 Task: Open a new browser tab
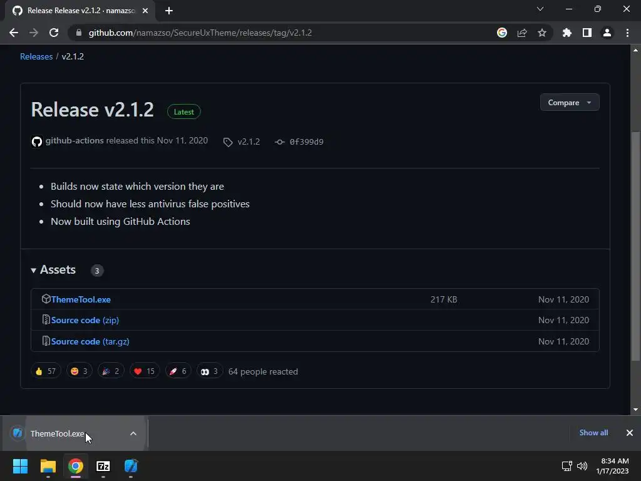click(169, 11)
